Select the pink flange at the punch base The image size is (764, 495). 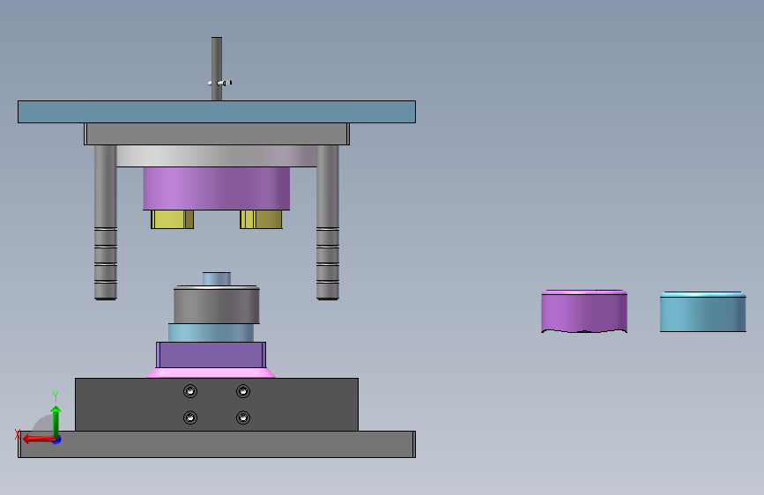pos(211,373)
